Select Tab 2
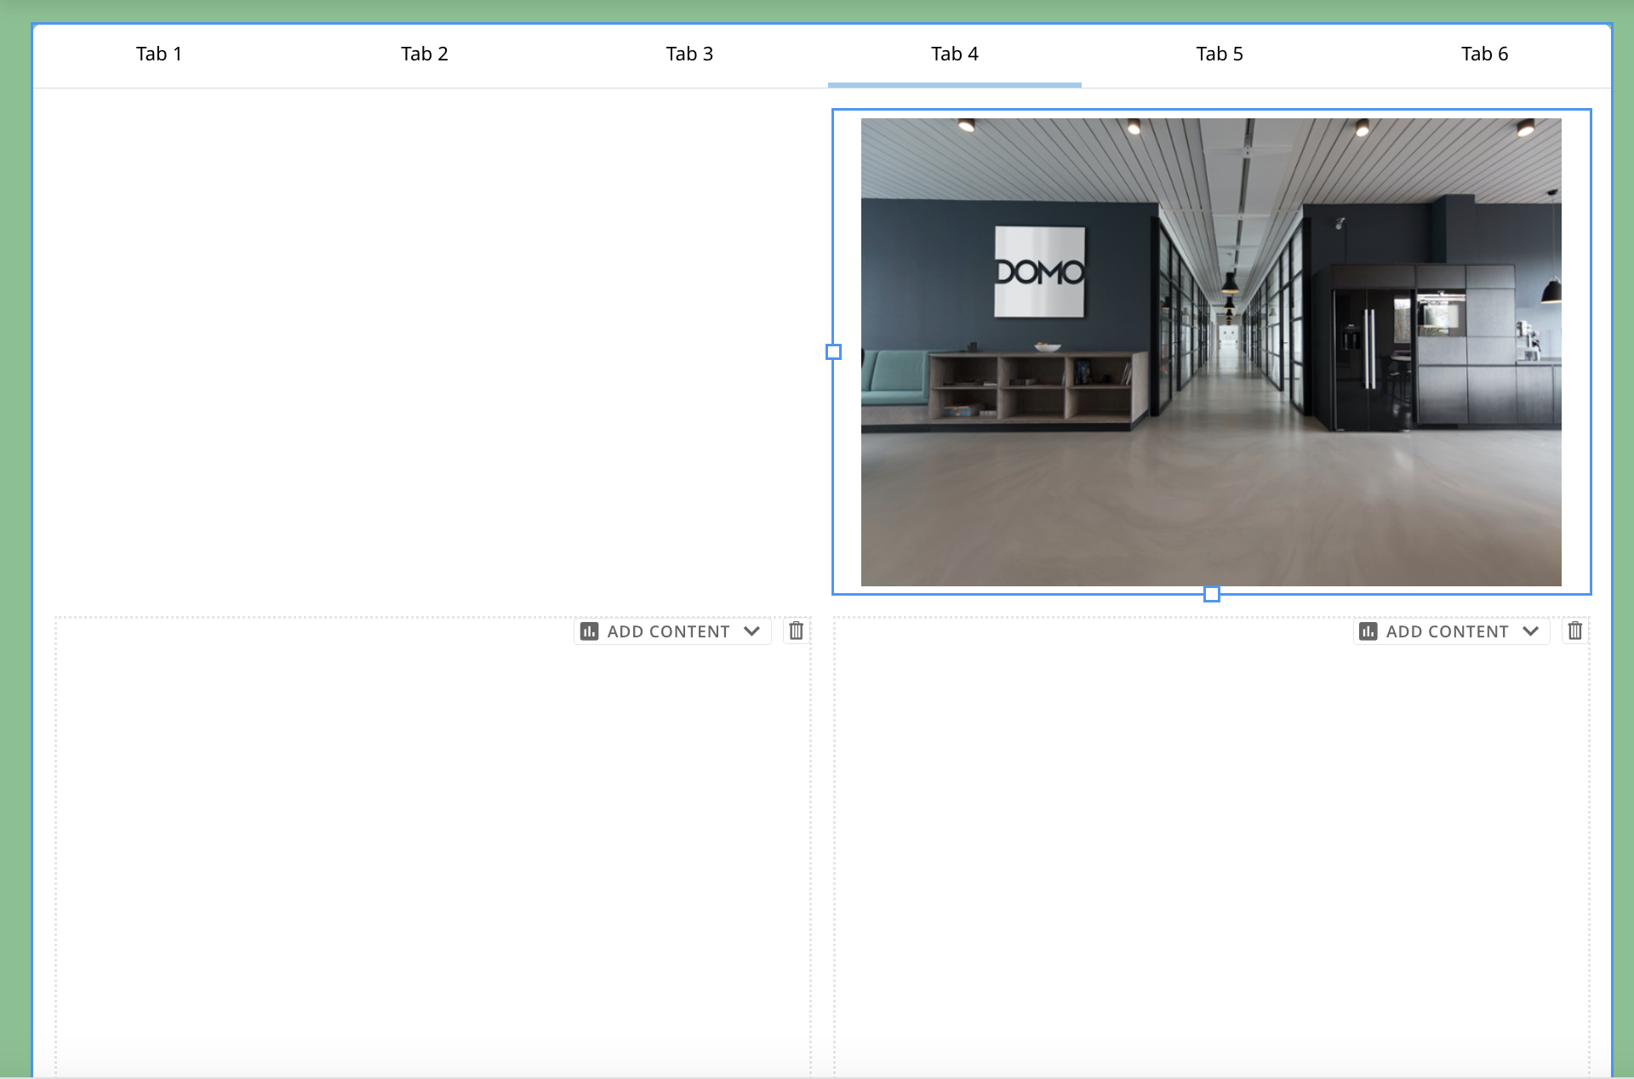Image resolution: width=1634 pixels, height=1079 pixels. pyautogui.click(x=424, y=54)
